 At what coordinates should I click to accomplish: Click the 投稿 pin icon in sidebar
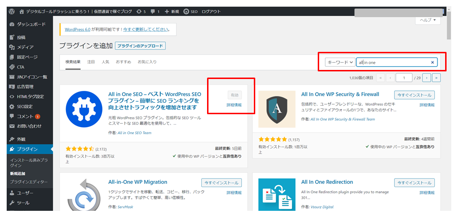[x=11, y=37]
